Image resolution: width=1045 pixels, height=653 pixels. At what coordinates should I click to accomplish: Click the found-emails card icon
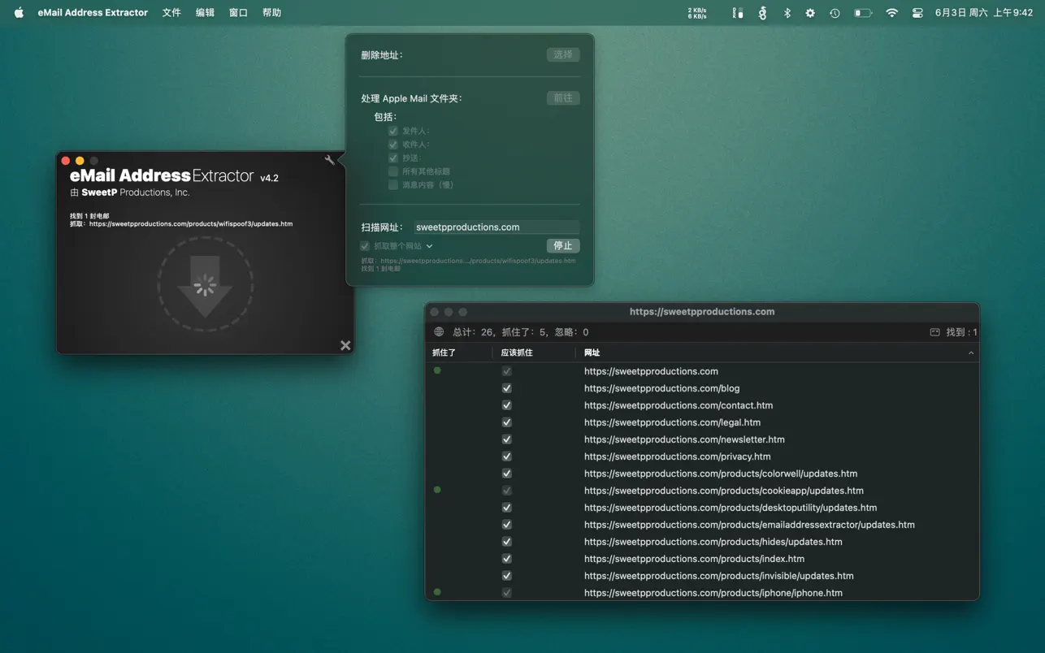[x=934, y=332]
